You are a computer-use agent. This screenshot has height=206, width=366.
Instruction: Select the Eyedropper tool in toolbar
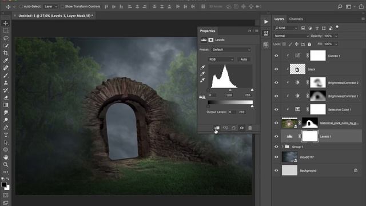tap(6, 61)
